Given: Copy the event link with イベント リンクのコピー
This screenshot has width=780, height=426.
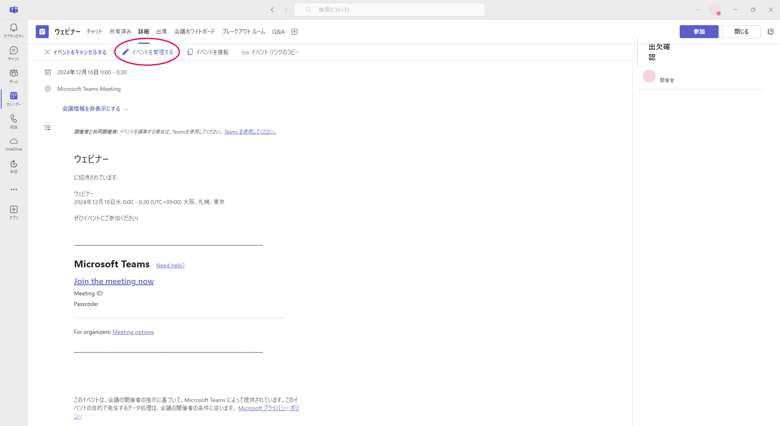Looking at the screenshot, I should click(270, 52).
